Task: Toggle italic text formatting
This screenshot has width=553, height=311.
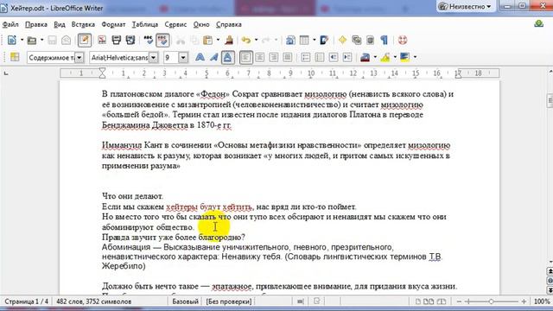Action: coord(213,57)
